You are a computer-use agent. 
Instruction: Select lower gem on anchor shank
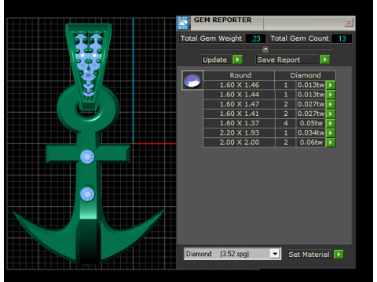(87, 194)
